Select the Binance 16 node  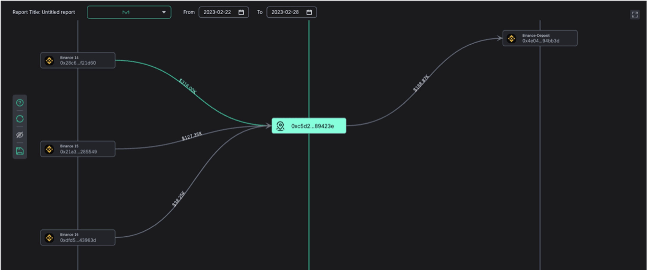click(78, 237)
